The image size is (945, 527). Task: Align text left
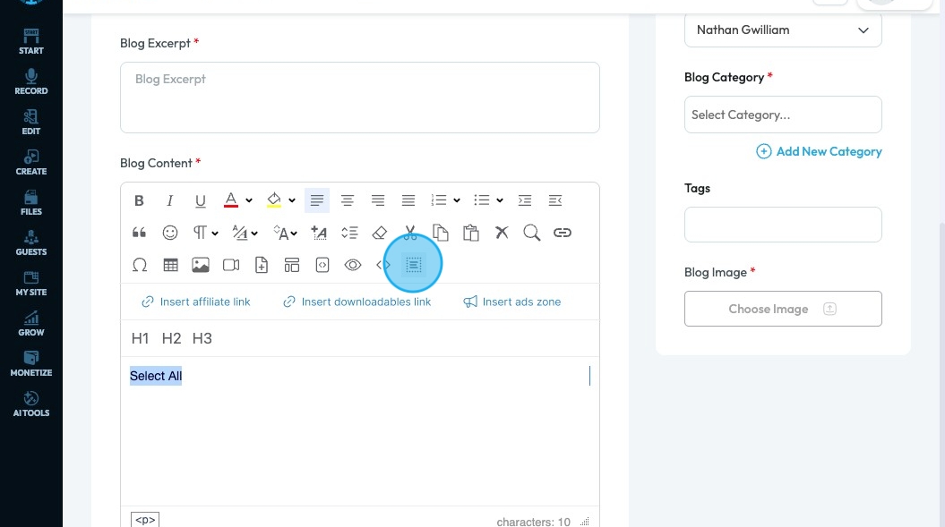317,200
